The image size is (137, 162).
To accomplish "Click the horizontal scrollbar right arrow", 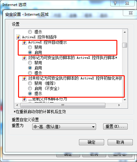I will click(119, 105).
